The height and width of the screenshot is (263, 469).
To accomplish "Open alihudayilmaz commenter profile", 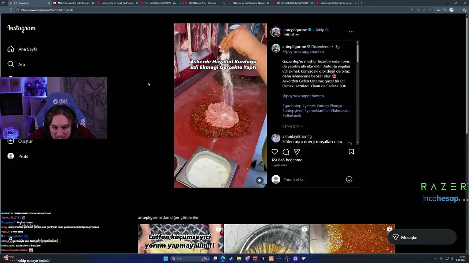I will pos(294,136).
